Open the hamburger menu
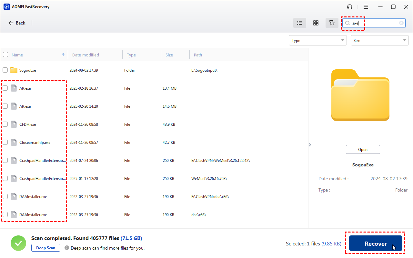Viewport: 413px width, 258px height. (366, 7)
